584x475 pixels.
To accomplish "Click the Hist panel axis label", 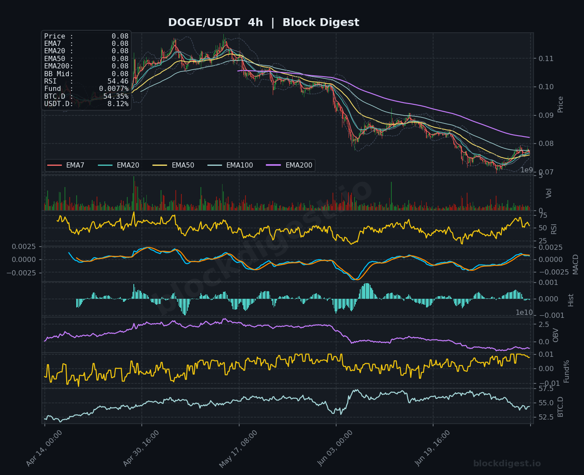I will [x=571, y=300].
